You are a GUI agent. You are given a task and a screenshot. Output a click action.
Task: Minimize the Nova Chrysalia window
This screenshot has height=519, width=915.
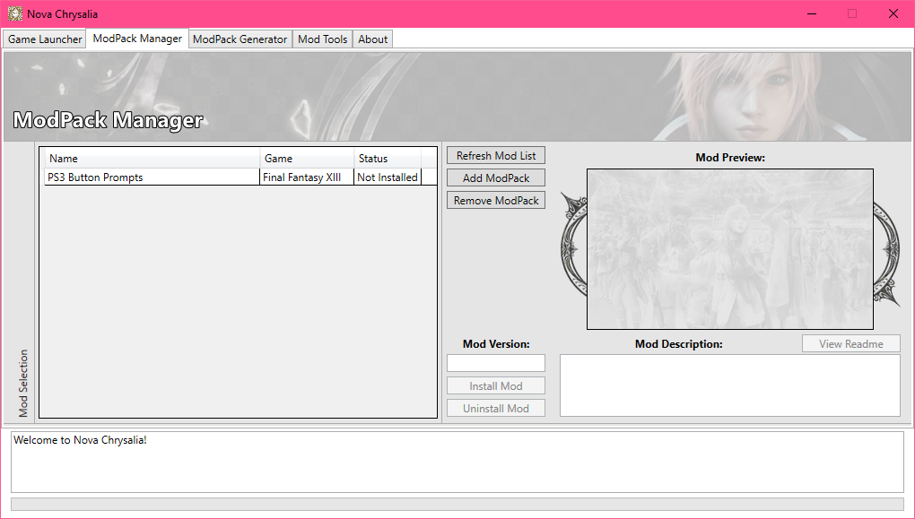click(x=811, y=13)
